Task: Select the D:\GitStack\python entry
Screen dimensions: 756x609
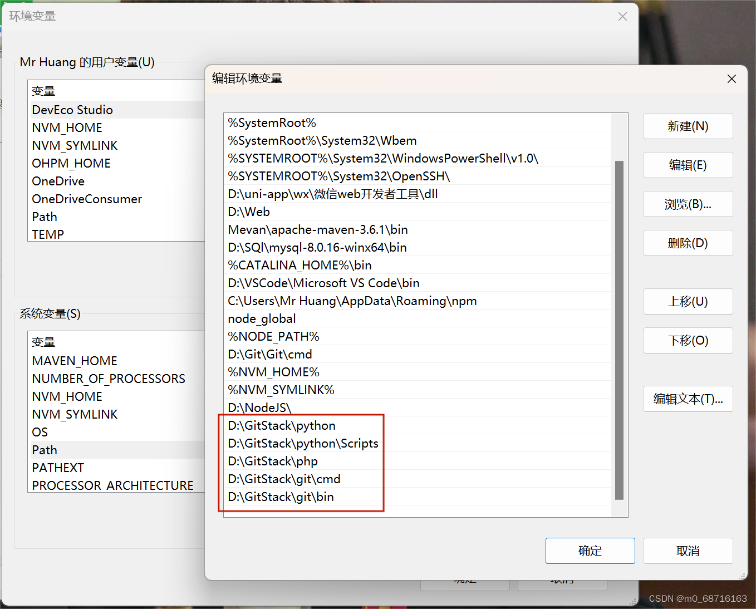Action: [x=417, y=426]
